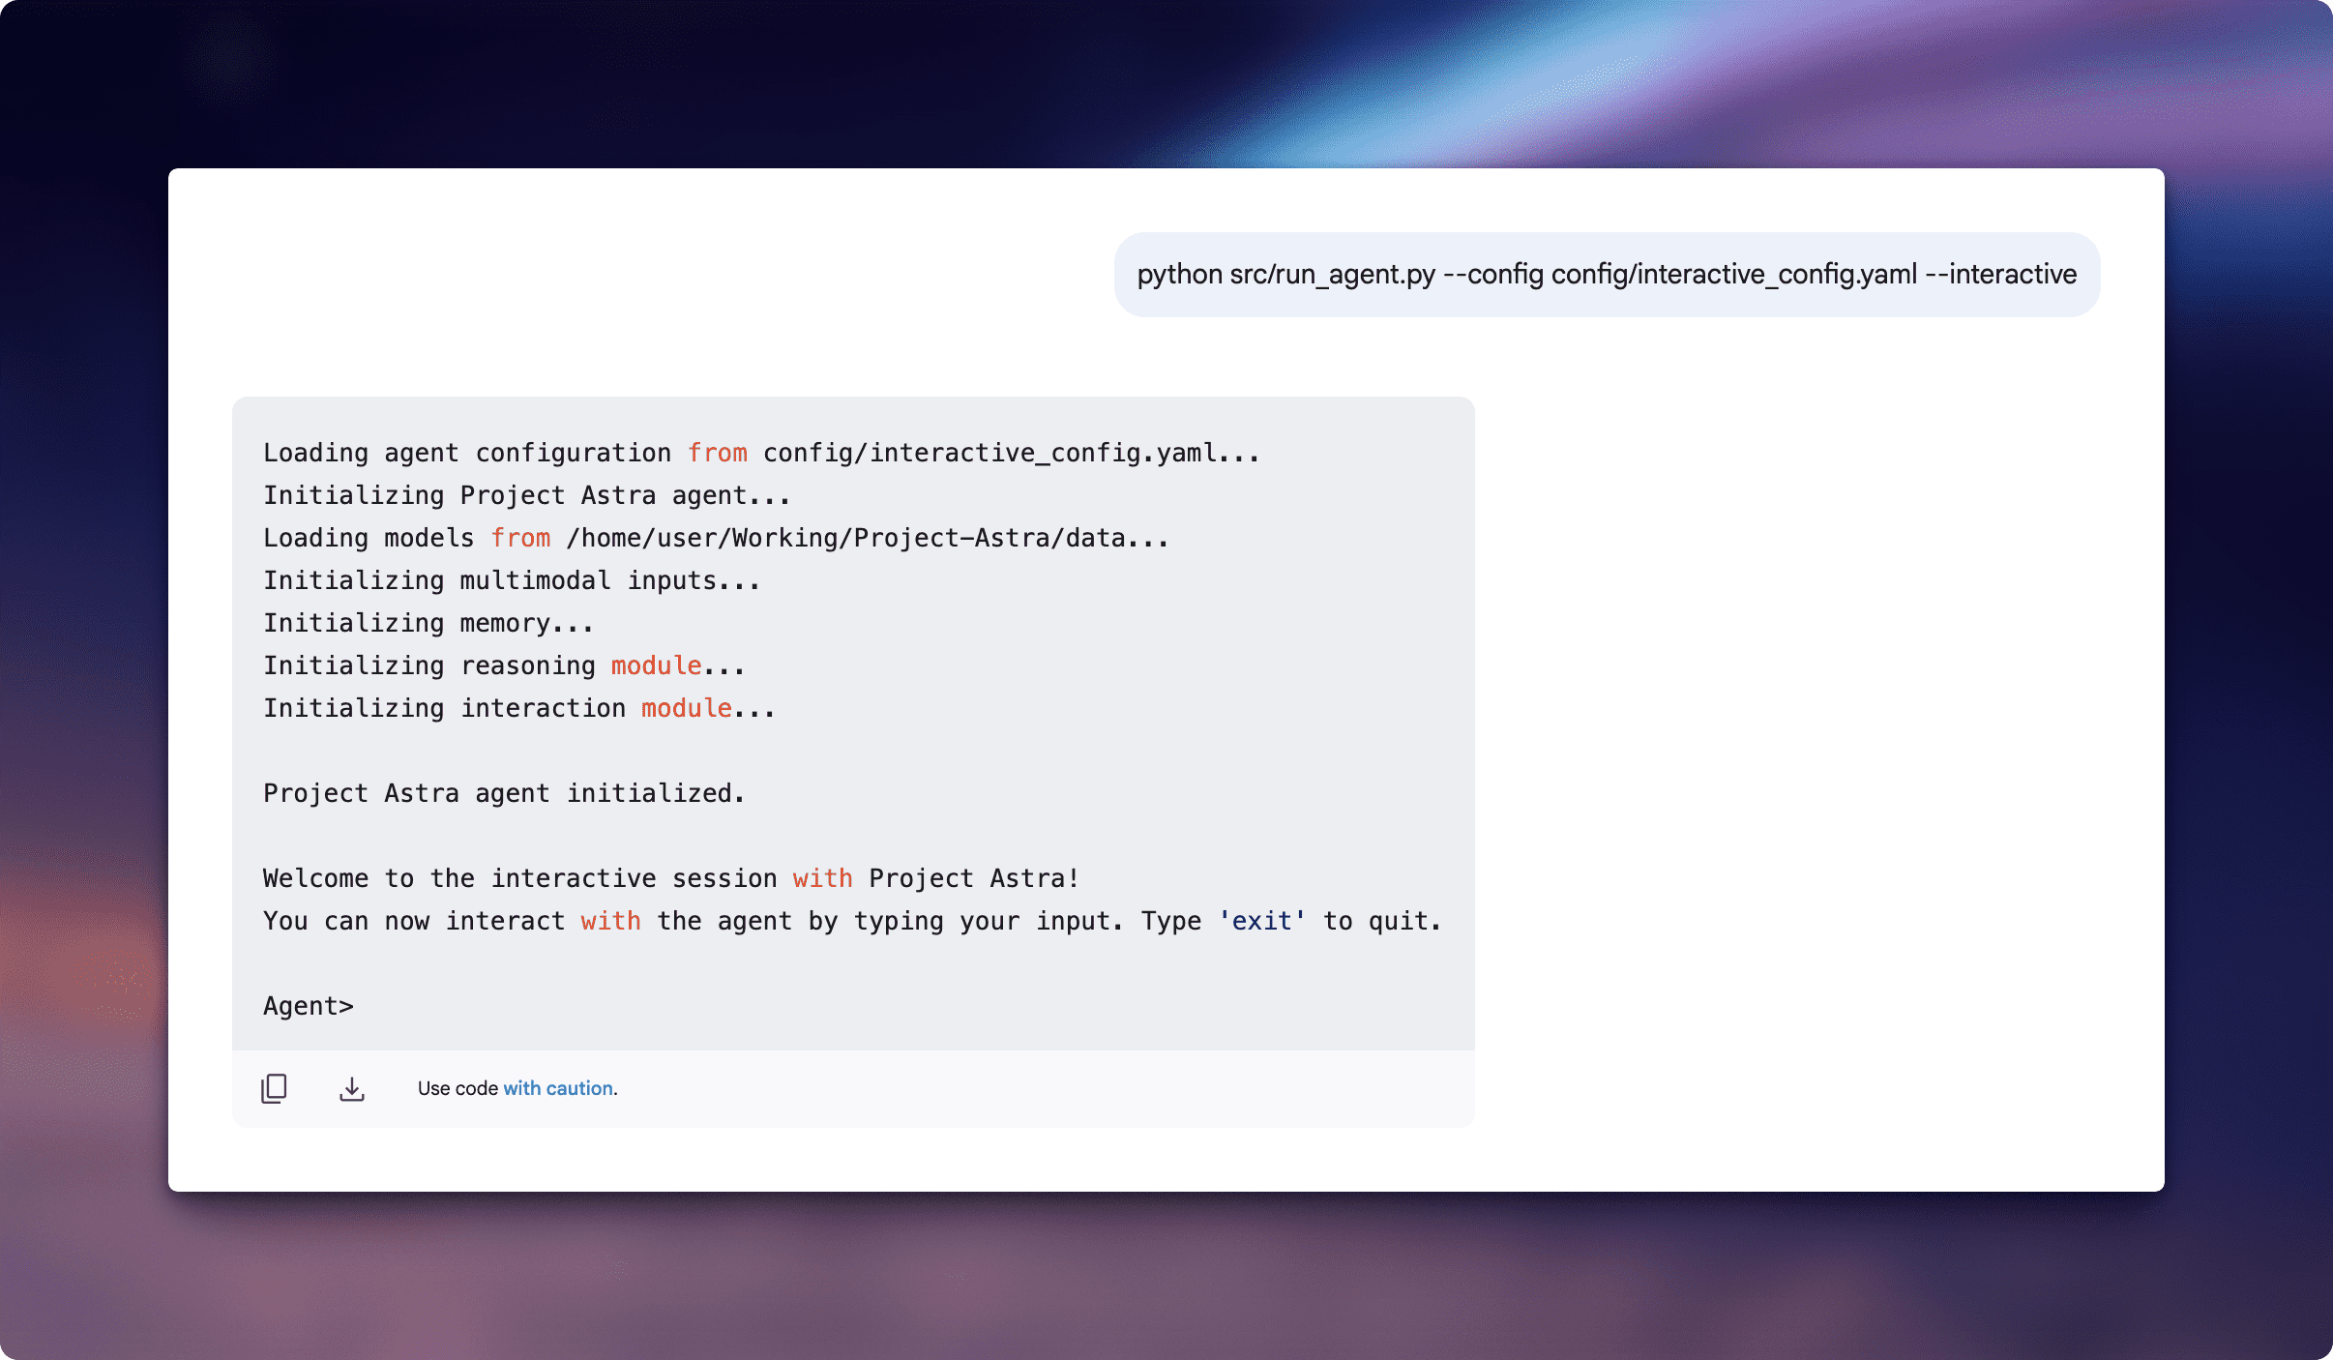
Task: Click the /home/user/Working/Project-Astra/data path text
Action: pyautogui.click(x=845, y=538)
